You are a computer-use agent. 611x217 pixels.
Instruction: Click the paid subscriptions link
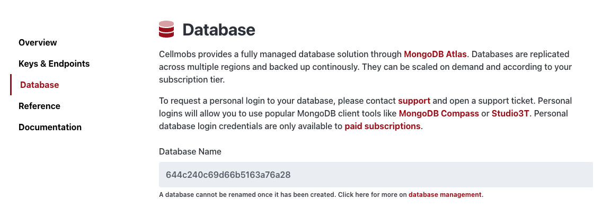pos(382,126)
